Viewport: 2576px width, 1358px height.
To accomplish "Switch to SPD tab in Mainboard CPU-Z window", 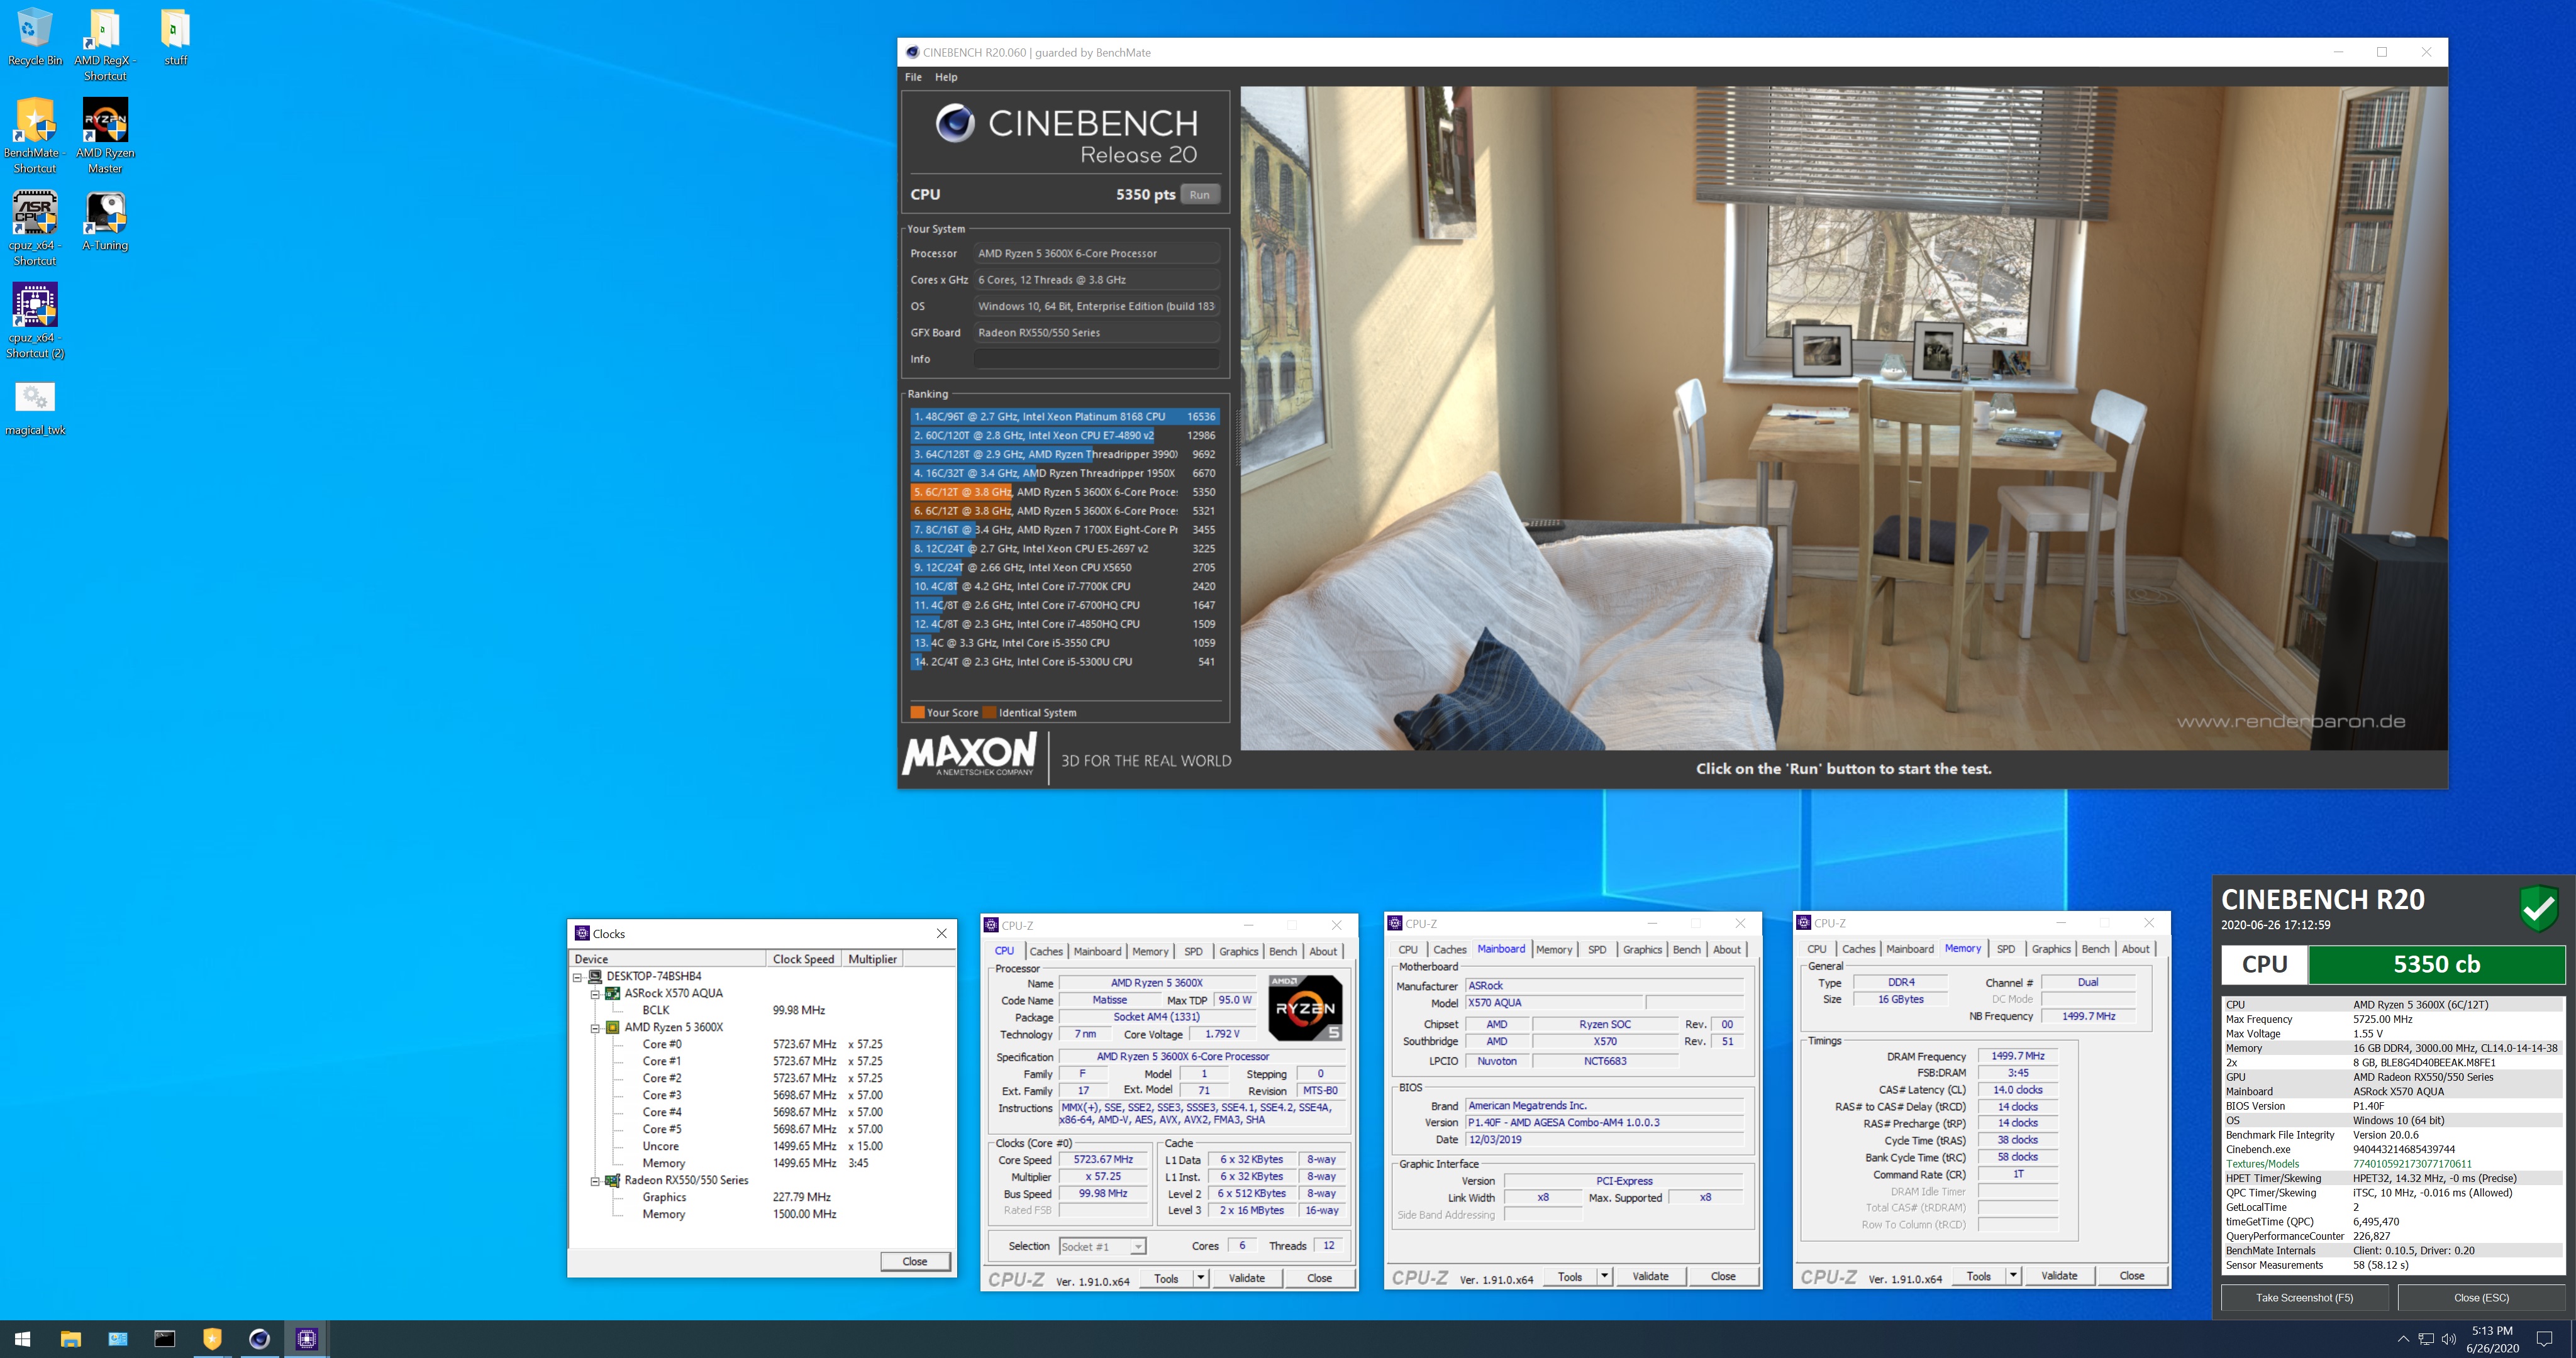I will (1597, 949).
